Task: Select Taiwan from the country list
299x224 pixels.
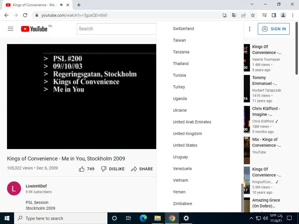Action: 180,40
